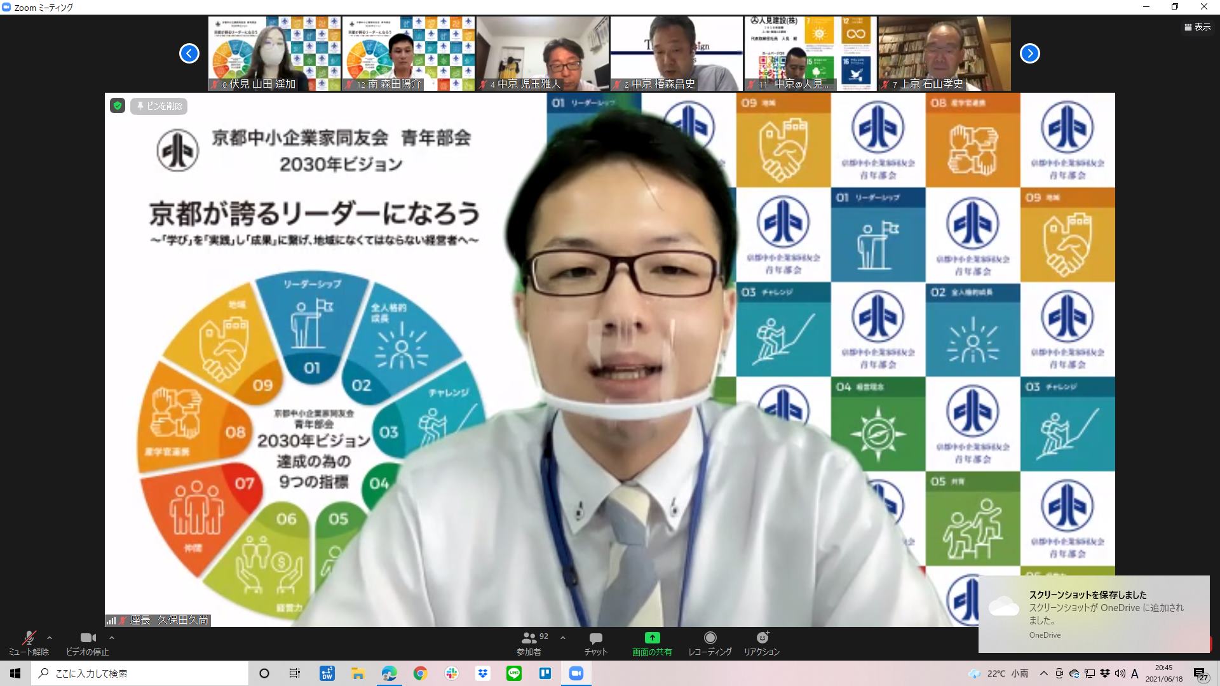Start recording (レコーディング)
Viewport: 1220px width, 686px height.
[x=710, y=643]
